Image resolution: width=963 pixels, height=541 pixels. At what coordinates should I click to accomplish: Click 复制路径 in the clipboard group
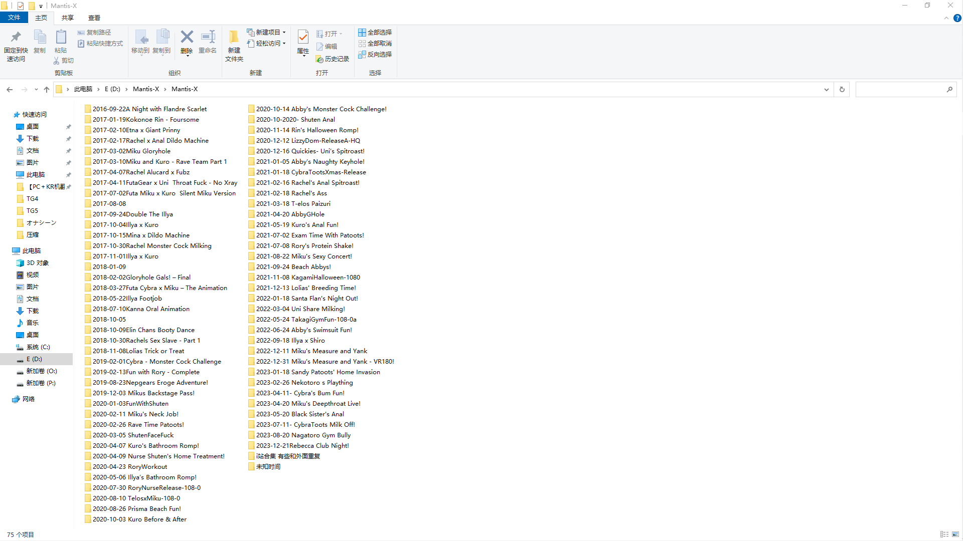click(x=94, y=32)
